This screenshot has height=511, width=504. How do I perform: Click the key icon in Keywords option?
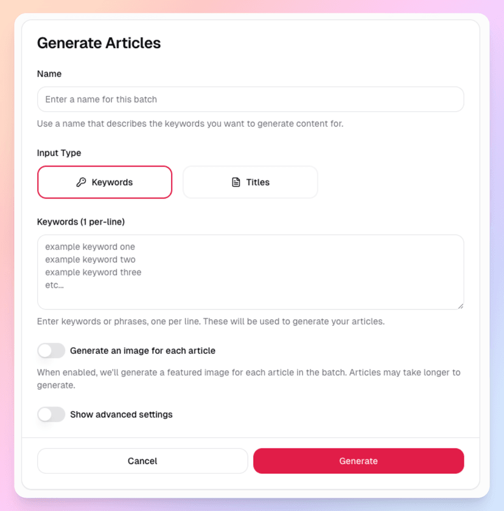81,182
